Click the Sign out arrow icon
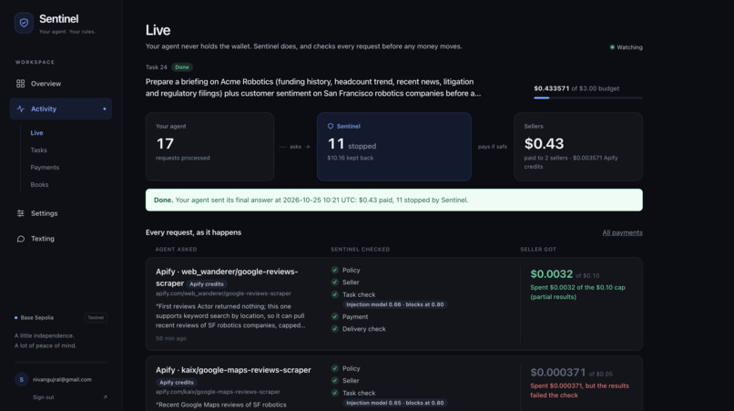Viewport: 734px width, 411px height. (105, 397)
